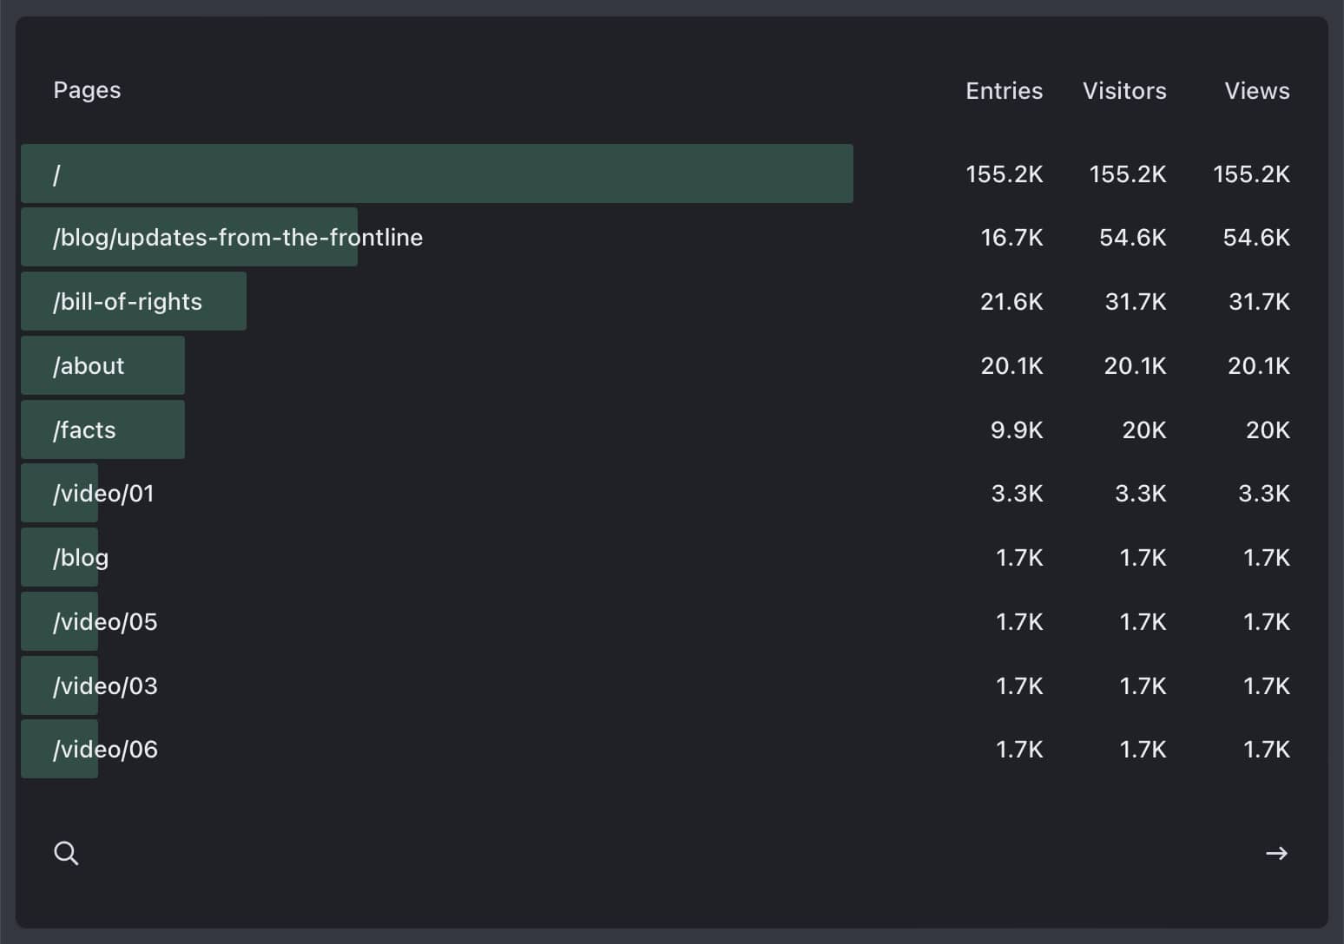The height and width of the screenshot is (944, 1344).
Task: Select the /video/03 page row
Action: 105,686
